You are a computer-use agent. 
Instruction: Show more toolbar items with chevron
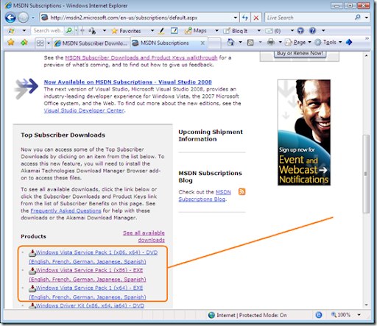click(367, 38)
